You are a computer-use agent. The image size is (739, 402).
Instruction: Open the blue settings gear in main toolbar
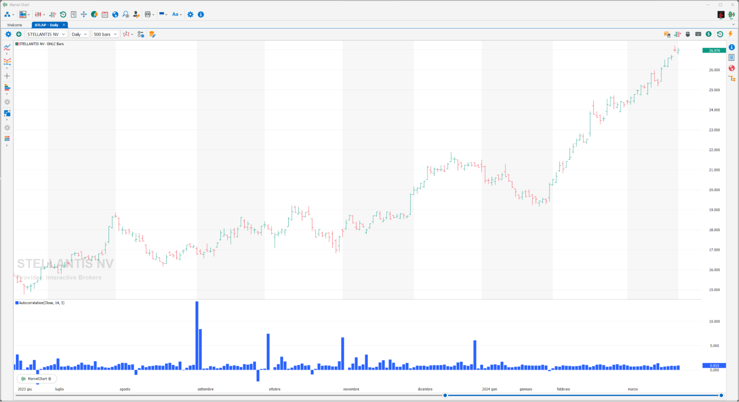click(x=190, y=14)
